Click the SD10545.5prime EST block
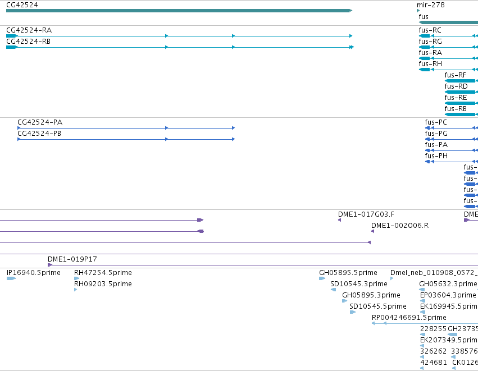Screen dimensions: 478x371 point(353,312)
